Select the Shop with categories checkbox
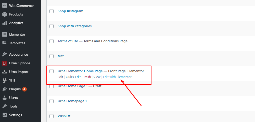The height and width of the screenshot is (122, 255). click(x=52, y=26)
